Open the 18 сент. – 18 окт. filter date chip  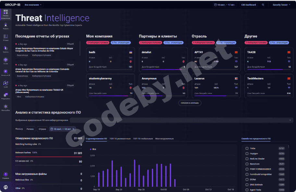tap(62, 129)
